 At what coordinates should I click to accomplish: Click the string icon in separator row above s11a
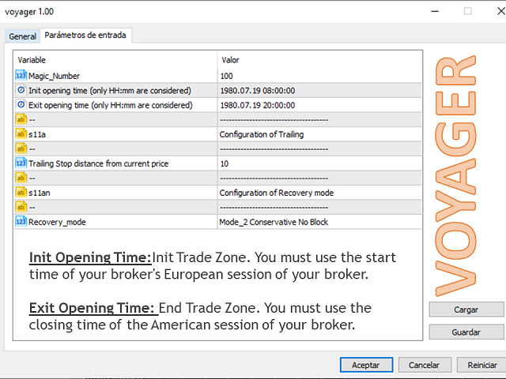tap(21, 119)
